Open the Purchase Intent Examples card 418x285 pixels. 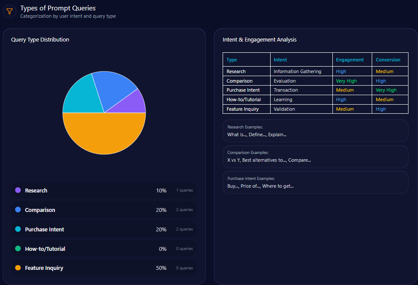pyautogui.click(x=315, y=183)
